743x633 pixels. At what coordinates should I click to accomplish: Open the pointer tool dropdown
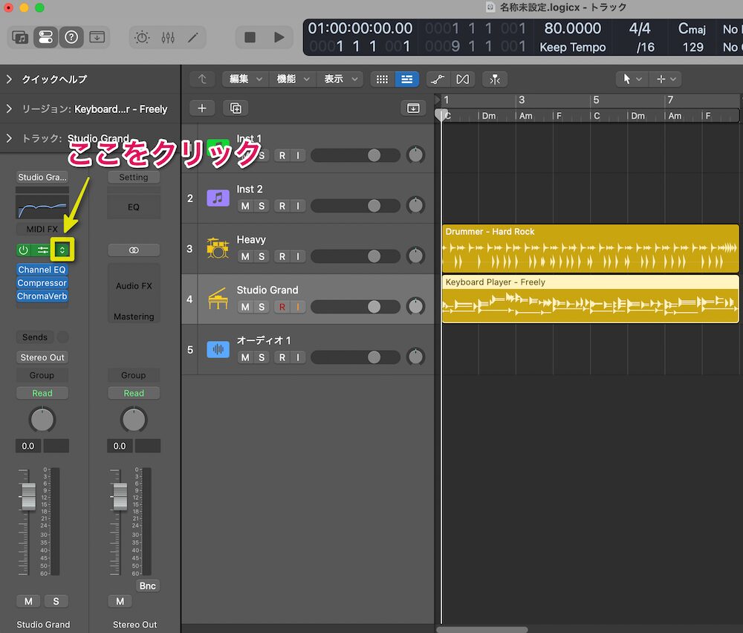click(632, 79)
